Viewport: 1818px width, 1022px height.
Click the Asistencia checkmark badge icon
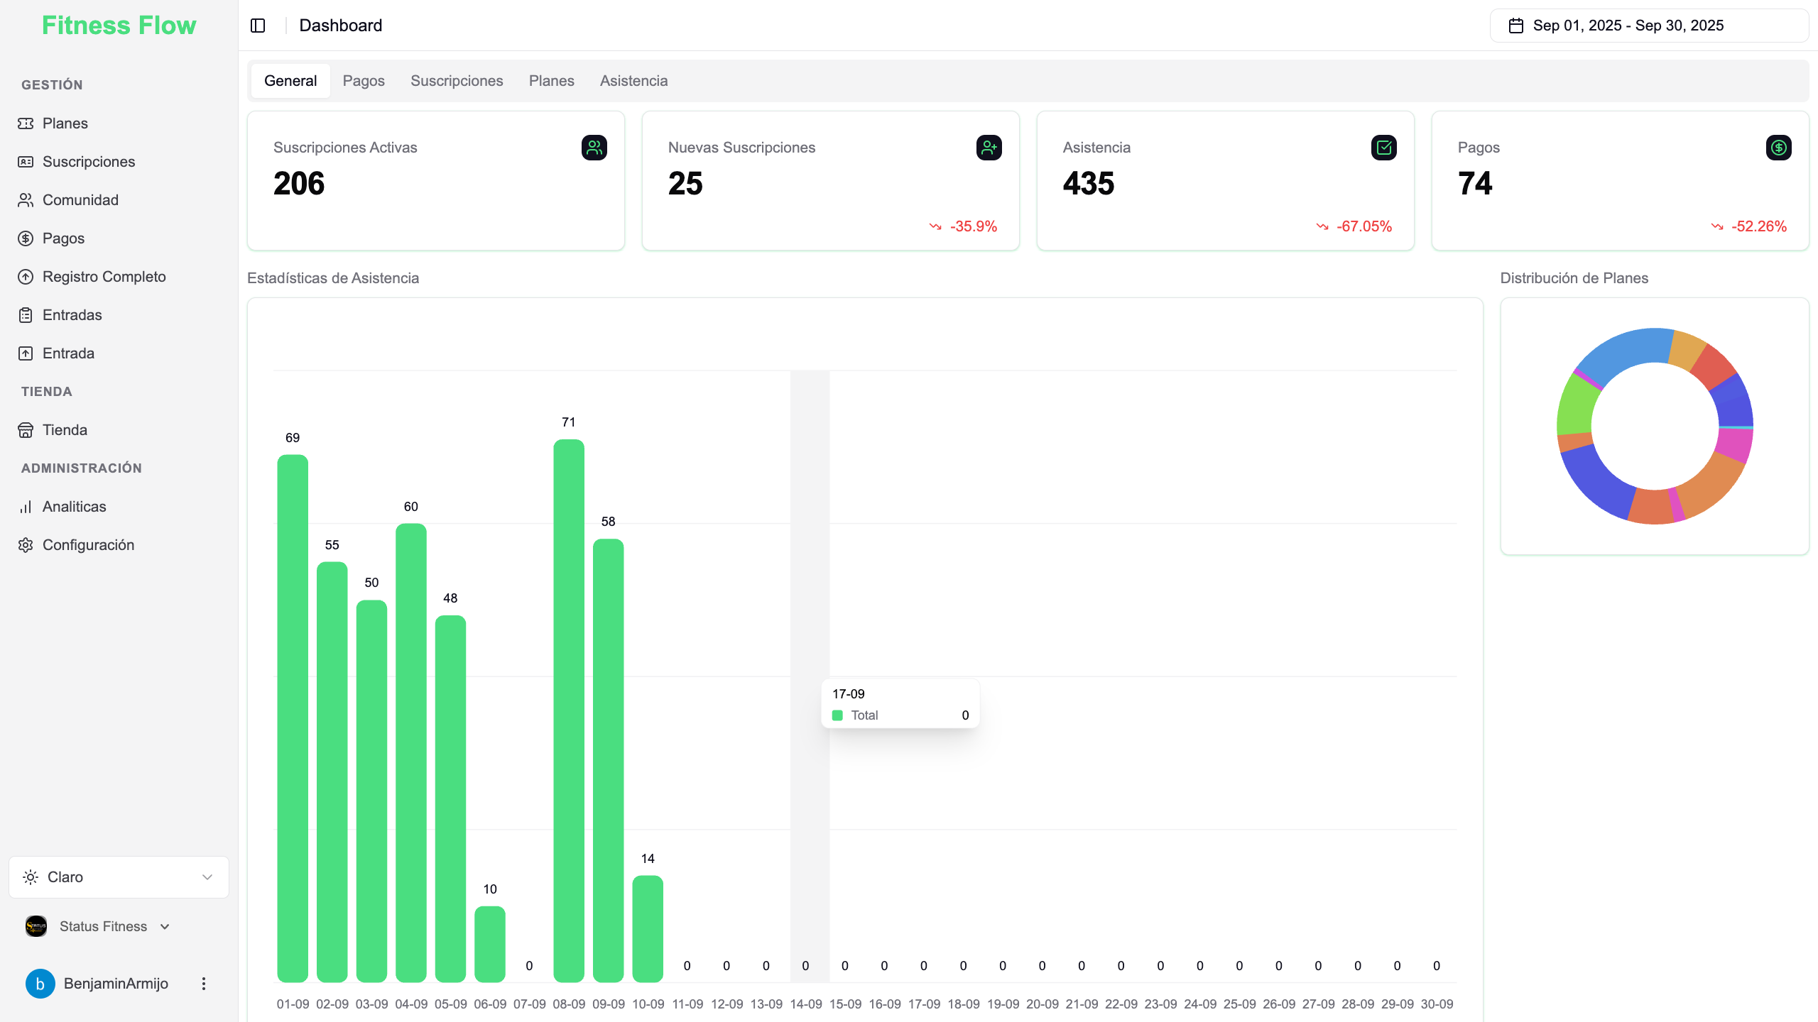[1383, 147]
